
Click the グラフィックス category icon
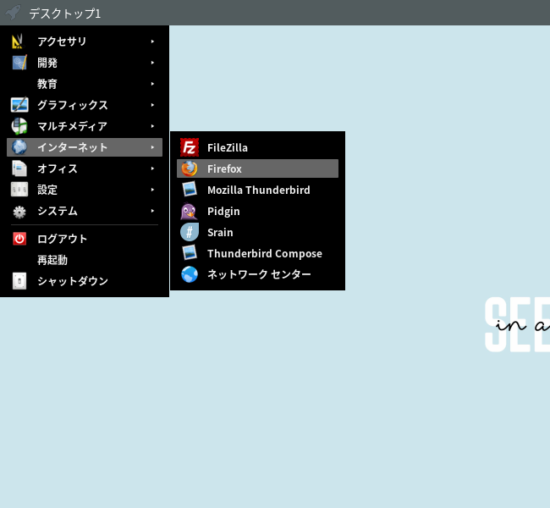pos(19,105)
